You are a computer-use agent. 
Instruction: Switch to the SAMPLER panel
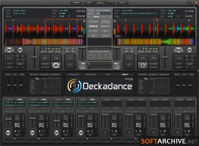coord(94,26)
